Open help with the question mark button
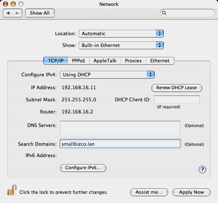This screenshot has height=203, width=218. tap(202, 170)
